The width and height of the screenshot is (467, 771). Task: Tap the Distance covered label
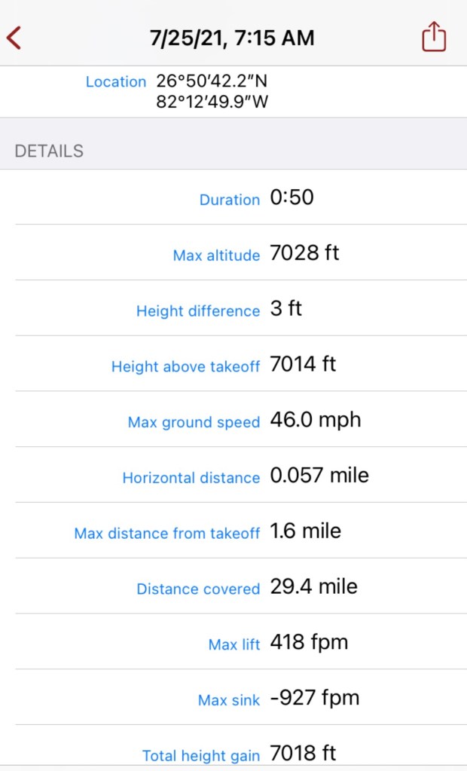point(198,589)
